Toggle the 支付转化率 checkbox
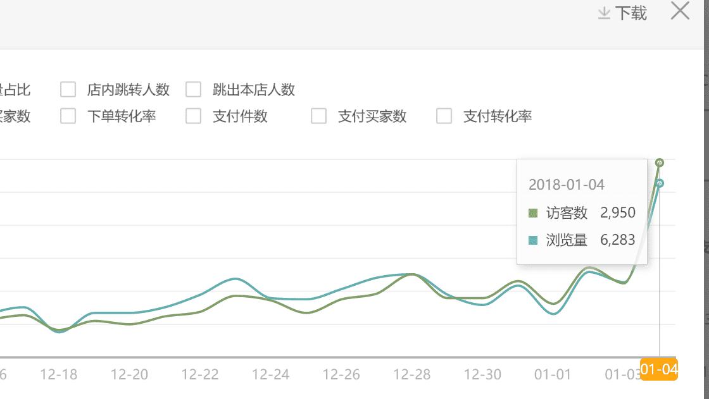Viewport: 709px width, 399px height. 443,116
